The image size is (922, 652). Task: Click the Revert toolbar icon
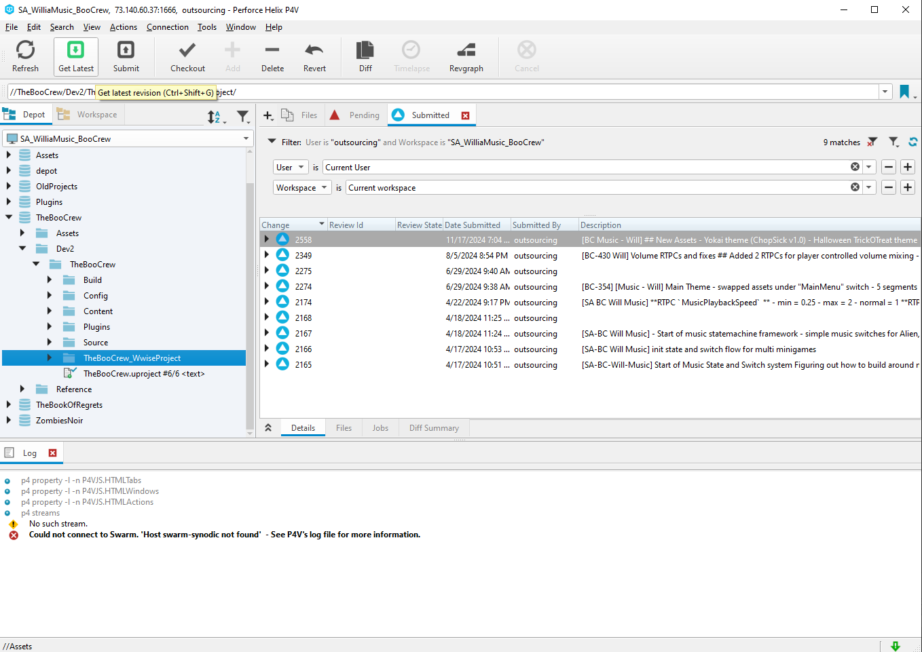pos(314,56)
